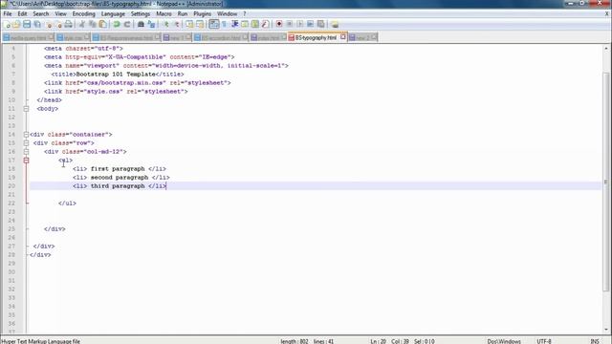Click the 'second paragraph' list item text
The height and width of the screenshot is (344, 612).
[x=120, y=178]
